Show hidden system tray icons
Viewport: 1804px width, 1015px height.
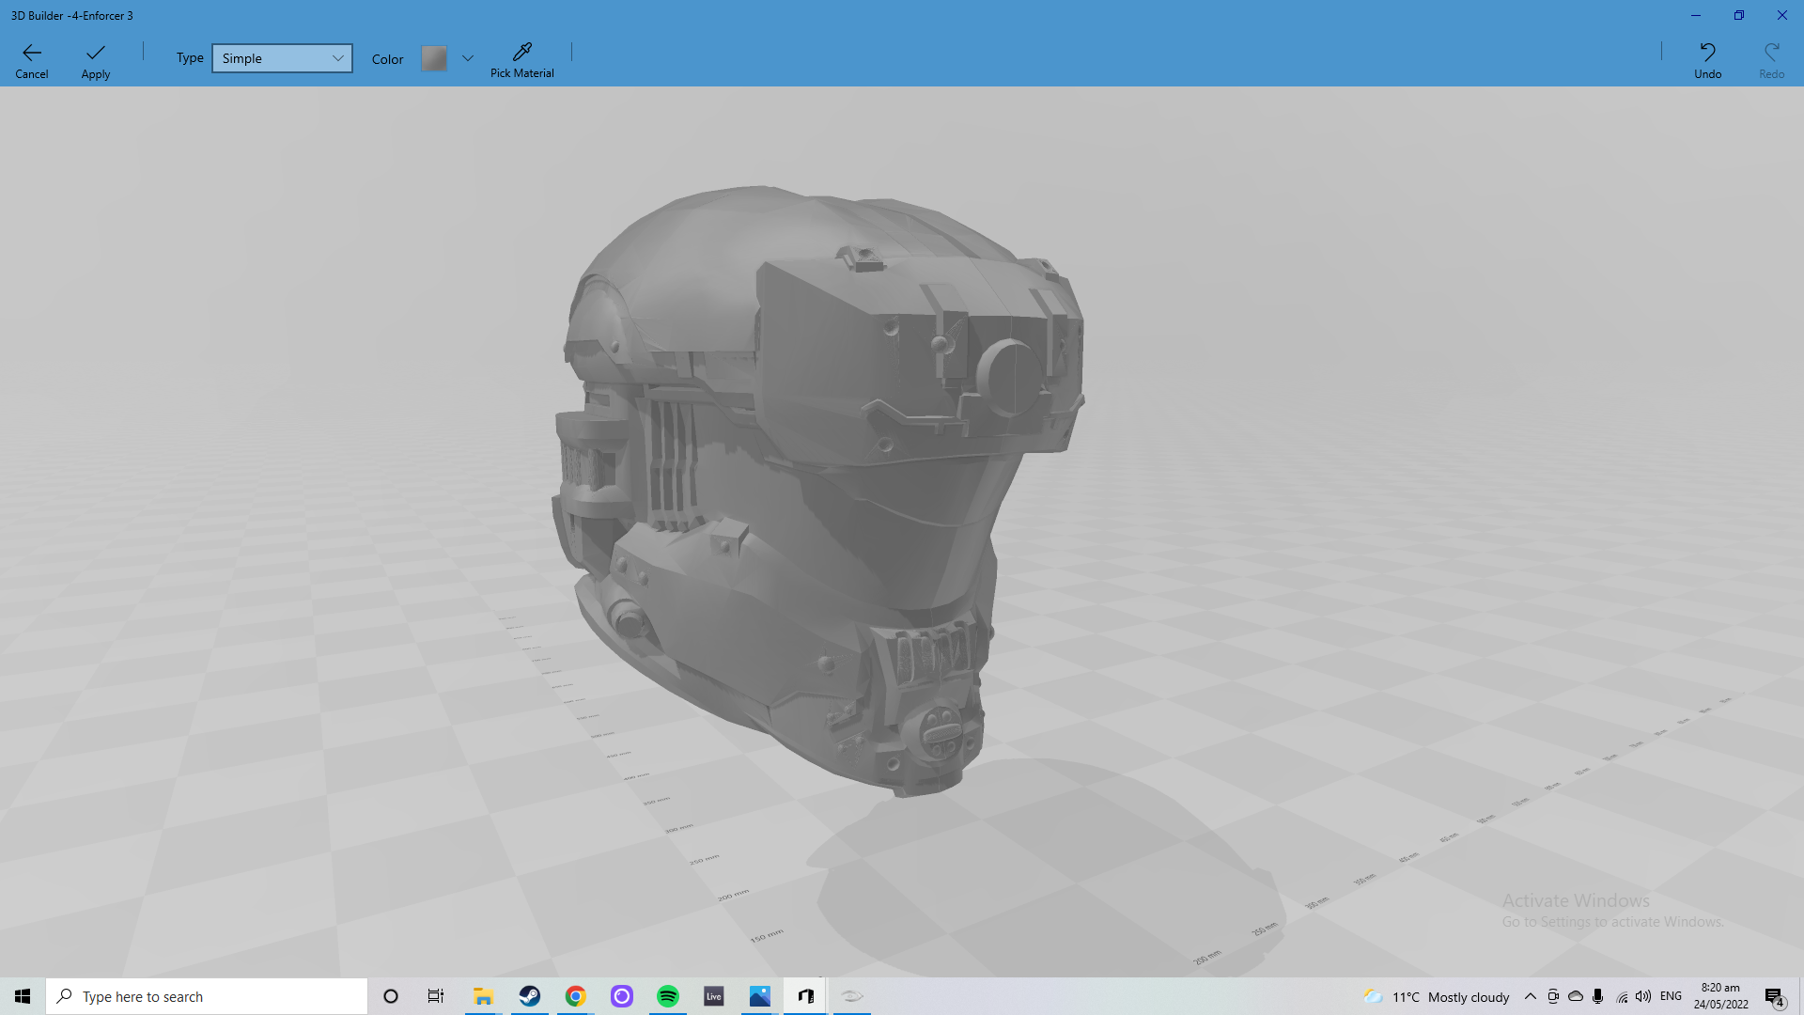[1531, 996]
